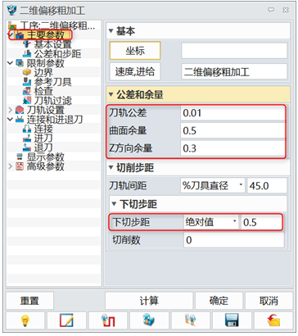Click the icon beside 显示参数
The height and width of the screenshot is (336, 298).
pyautogui.click(x=20, y=157)
